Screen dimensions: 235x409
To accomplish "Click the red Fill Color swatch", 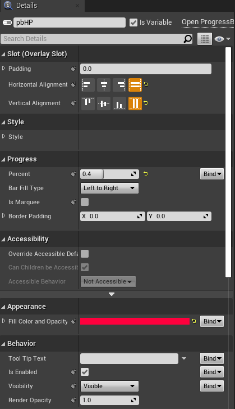I will click(135, 321).
